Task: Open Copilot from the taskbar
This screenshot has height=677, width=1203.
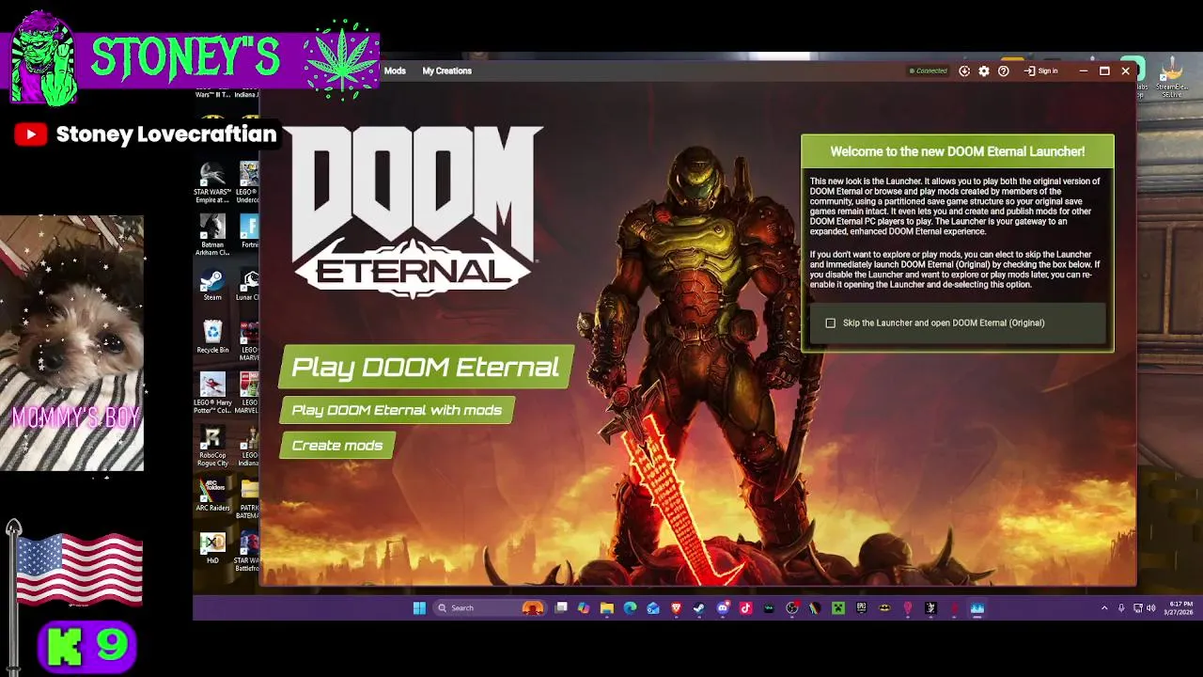Action: click(584, 608)
